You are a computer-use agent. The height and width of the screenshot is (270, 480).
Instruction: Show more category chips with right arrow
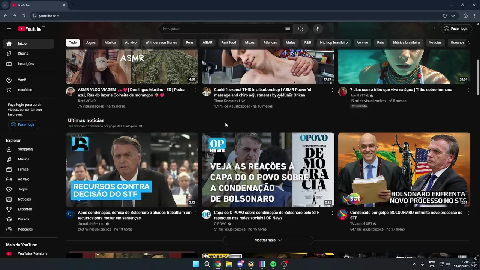[x=469, y=43]
